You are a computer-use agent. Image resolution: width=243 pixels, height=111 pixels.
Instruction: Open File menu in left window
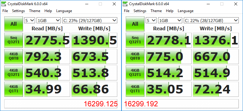click(x=5, y=11)
